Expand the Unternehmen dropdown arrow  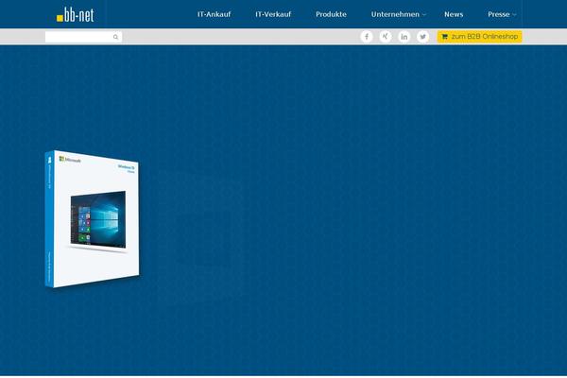(424, 15)
